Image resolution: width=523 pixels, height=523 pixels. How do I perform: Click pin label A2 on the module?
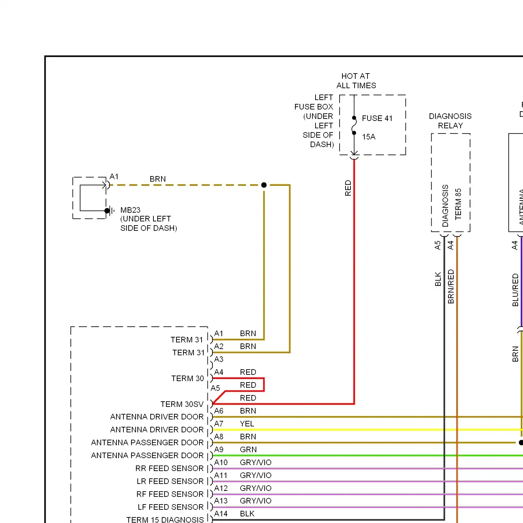[x=219, y=347]
